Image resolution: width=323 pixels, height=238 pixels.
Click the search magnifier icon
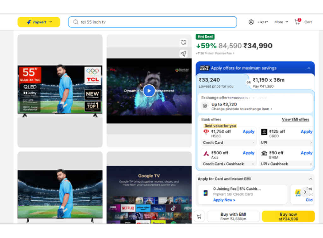click(x=75, y=22)
